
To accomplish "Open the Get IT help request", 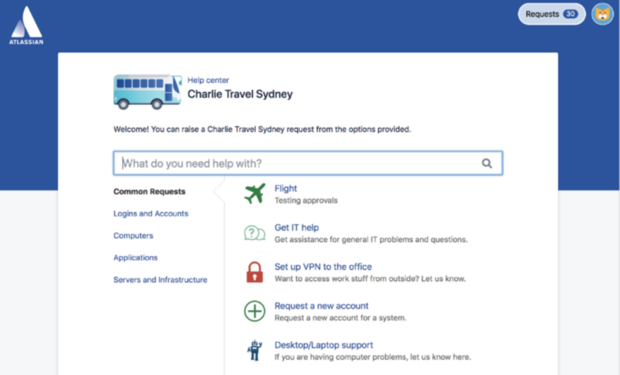I will tap(297, 227).
